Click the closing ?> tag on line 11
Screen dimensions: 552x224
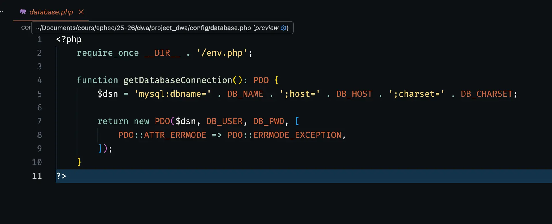(61, 176)
